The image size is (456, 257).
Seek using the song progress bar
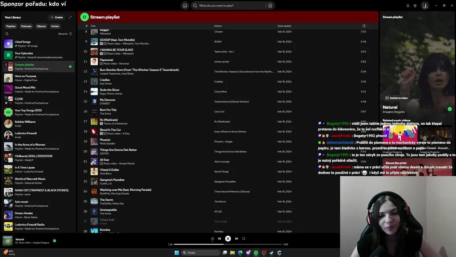coord(228,244)
